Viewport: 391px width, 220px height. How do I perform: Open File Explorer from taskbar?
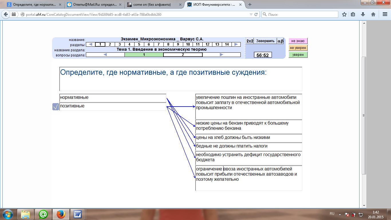(25, 214)
